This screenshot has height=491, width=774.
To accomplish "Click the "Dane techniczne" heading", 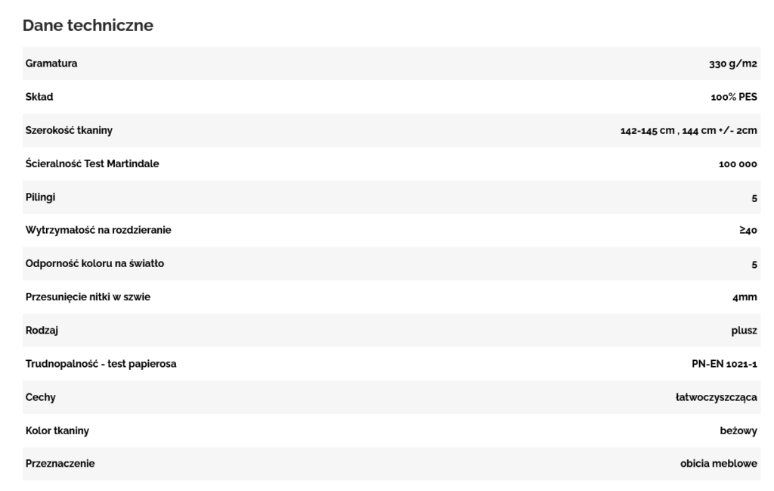I will [x=88, y=26].
